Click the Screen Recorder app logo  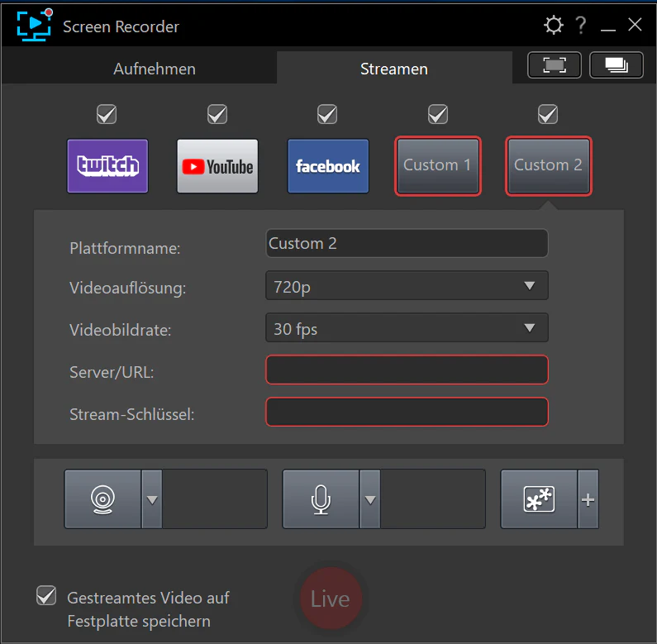[35, 25]
